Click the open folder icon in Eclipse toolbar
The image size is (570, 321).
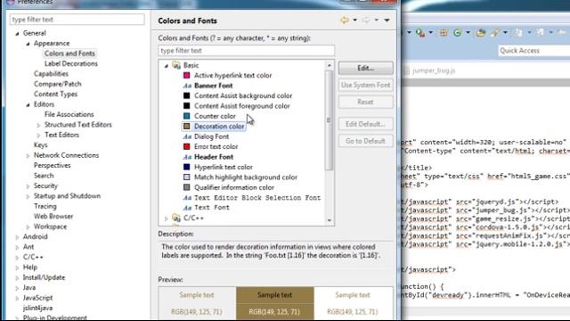[481, 33]
